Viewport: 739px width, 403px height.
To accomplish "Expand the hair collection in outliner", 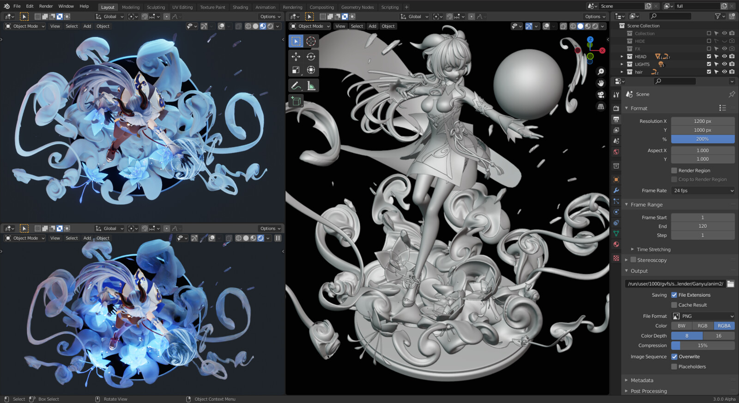I will click(622, 72).
